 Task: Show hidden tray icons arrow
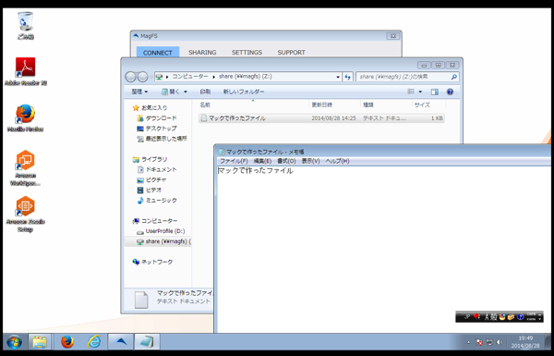(469, 342)
